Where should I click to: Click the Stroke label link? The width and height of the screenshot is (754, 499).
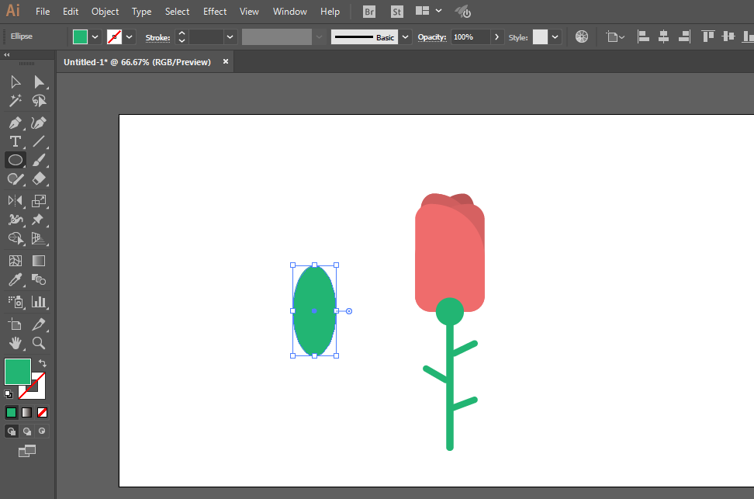pyautogui.click(x=157, y=37)
